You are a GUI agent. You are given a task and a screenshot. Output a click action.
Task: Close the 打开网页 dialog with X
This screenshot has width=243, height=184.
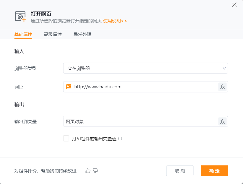pos(234,5)
